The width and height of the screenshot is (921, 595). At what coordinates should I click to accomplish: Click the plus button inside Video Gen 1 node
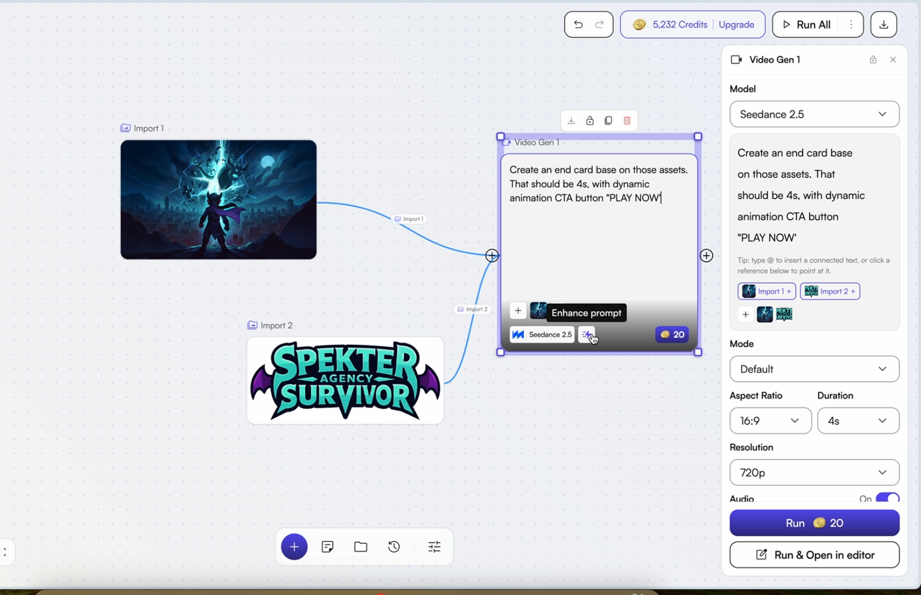[x=518, y=311]
